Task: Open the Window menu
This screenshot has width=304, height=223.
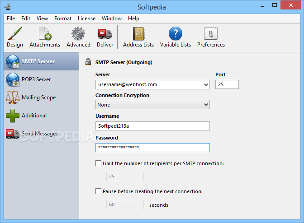Action: (x=112, y=19)
